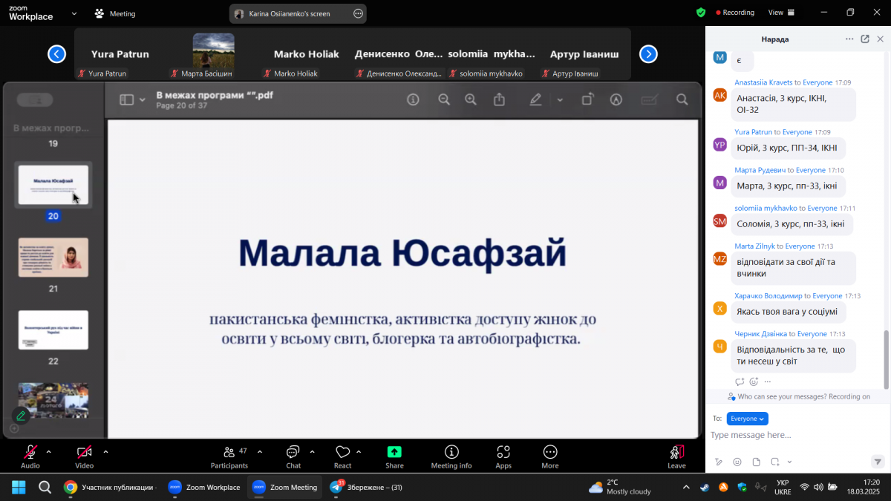
Task: Click the Search magnifier in the PDF toolbar
Action: 682,99
